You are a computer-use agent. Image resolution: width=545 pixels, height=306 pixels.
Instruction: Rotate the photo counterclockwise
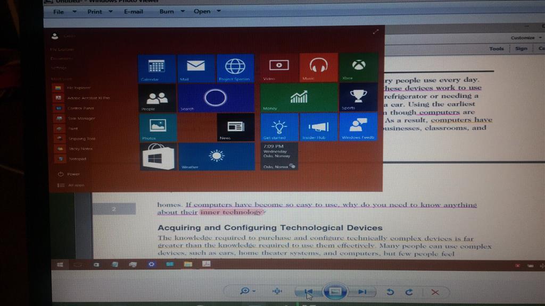pyautogui.click(x=390, y=292)
